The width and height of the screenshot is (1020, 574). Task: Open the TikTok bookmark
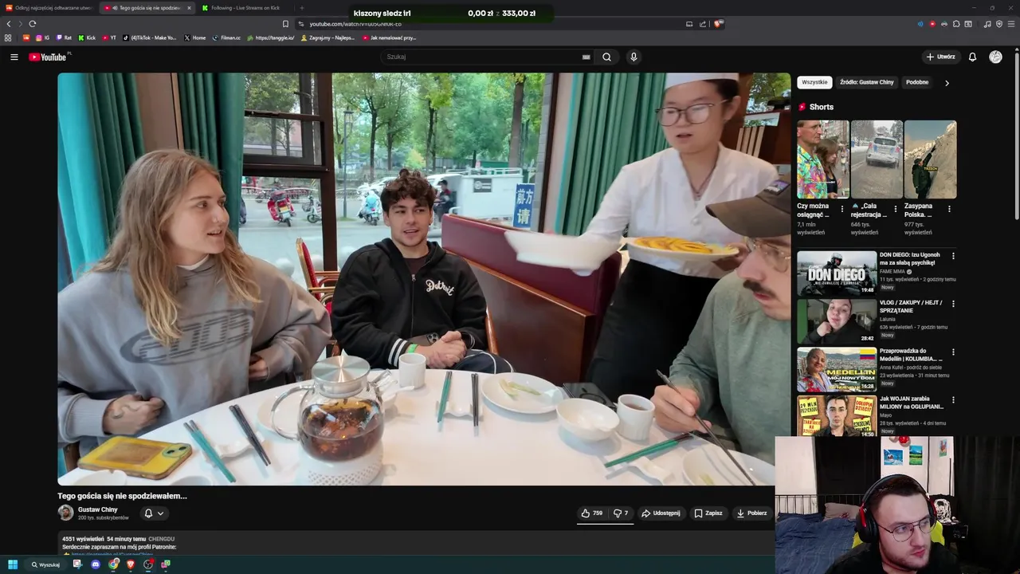150,37
